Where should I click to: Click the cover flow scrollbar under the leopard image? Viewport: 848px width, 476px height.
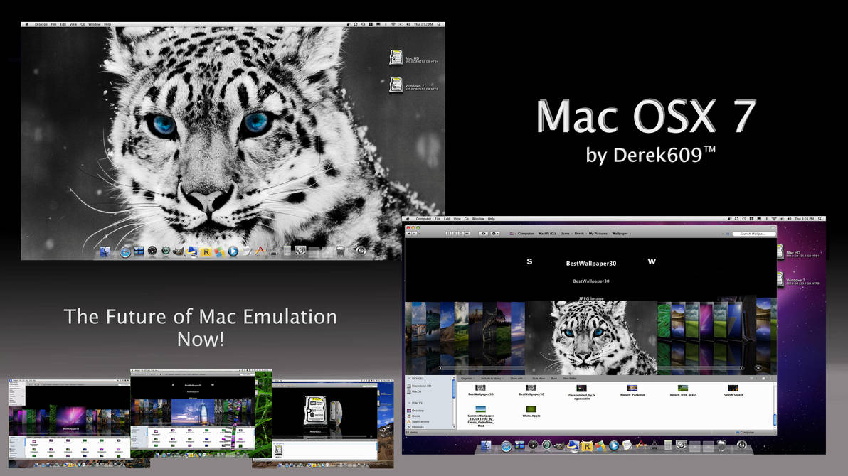(x=590, y=368)
